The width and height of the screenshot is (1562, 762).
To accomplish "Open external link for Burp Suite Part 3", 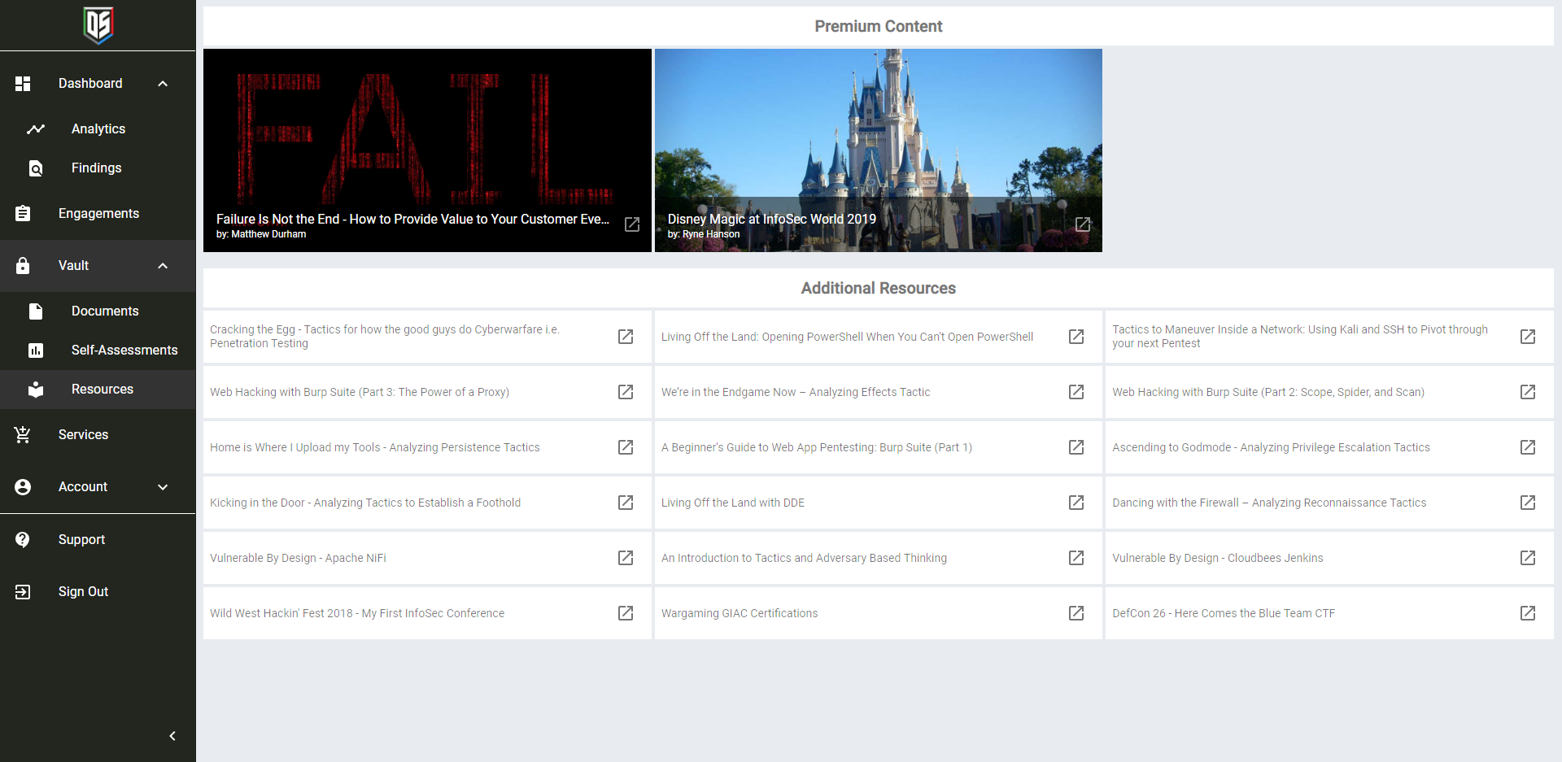I will coord(626,392).
